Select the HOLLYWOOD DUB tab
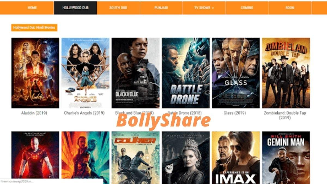The image size is (327, 184). (x=75, y=8)
